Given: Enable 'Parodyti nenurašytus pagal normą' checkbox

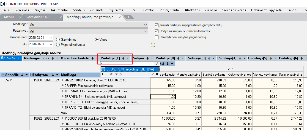Looking at the screenshot, I should pos(157,37).
